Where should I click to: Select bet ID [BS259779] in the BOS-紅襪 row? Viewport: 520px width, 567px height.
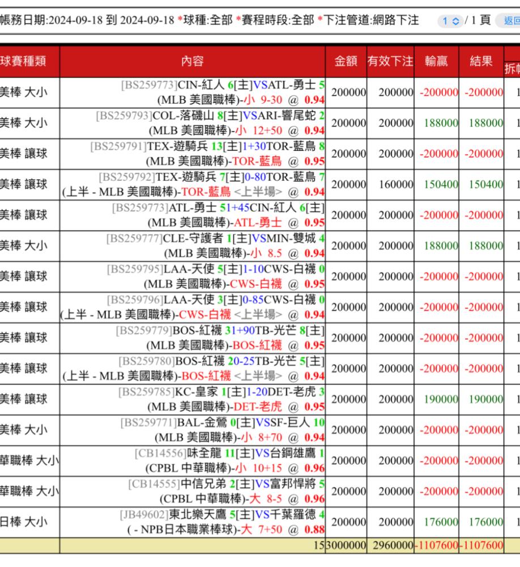pyautogui.click(x=144, y=331)
